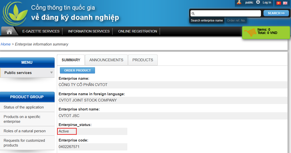Open the Online Registration menu
The height and width of the screenshot is (153, 291).
click(137, 31)
